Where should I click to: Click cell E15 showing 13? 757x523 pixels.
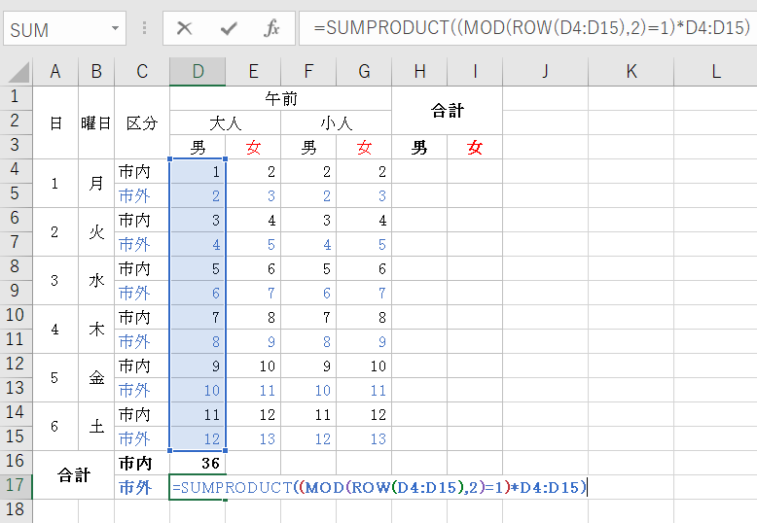point(253,438)
